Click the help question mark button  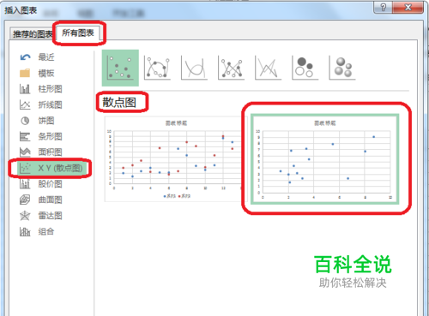384,7
